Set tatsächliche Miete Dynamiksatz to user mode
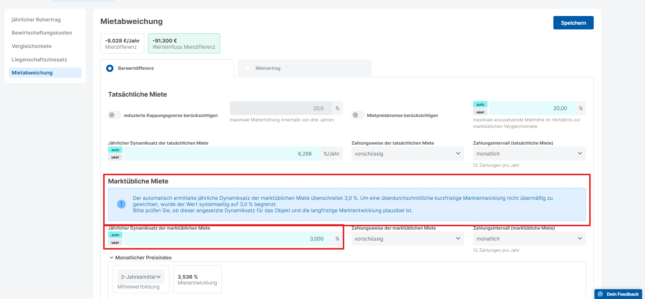 (x=115, y=157)
